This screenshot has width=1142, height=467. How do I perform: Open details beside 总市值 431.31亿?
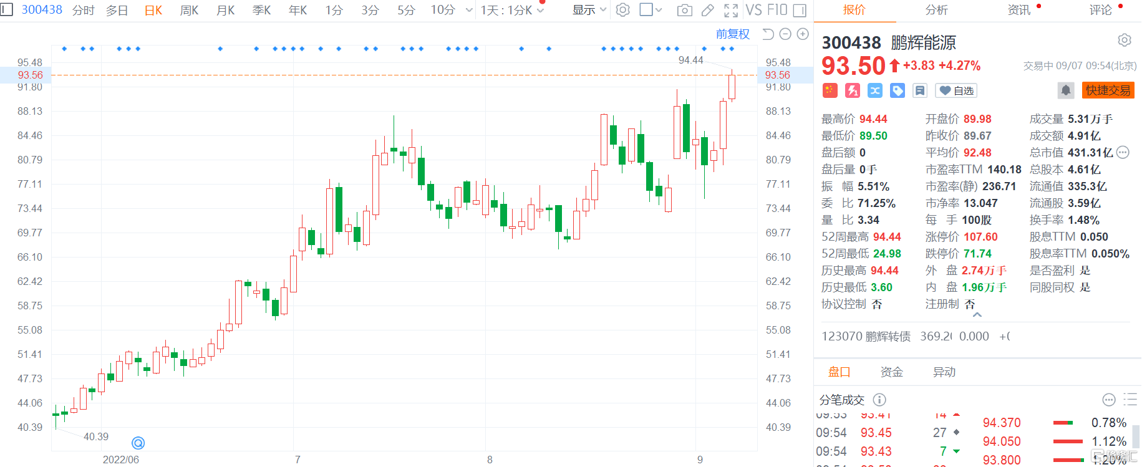(1123, 152)
